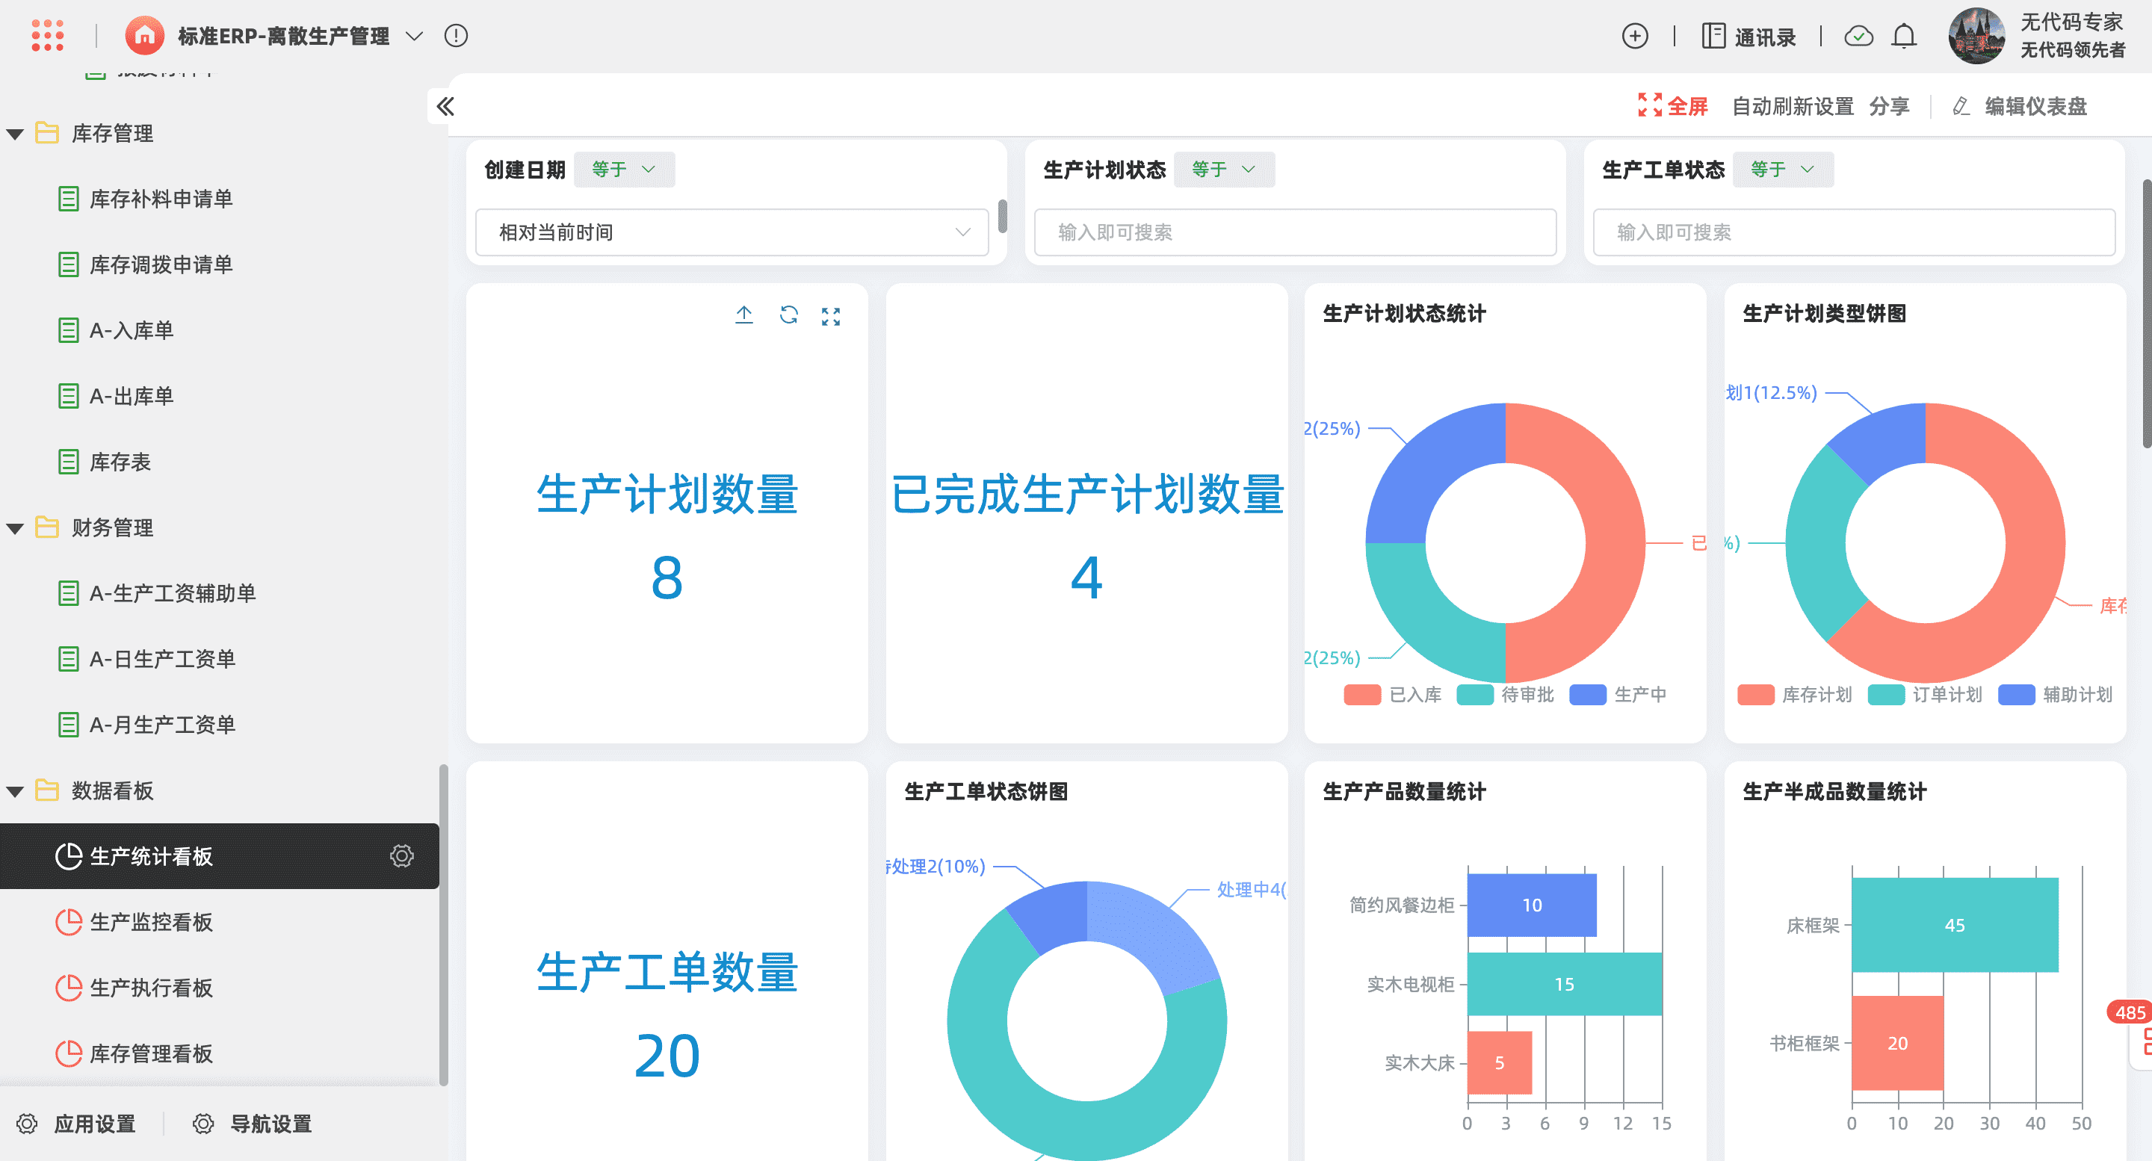Collapse sidebar with double-chevron icon

point(445,106)
